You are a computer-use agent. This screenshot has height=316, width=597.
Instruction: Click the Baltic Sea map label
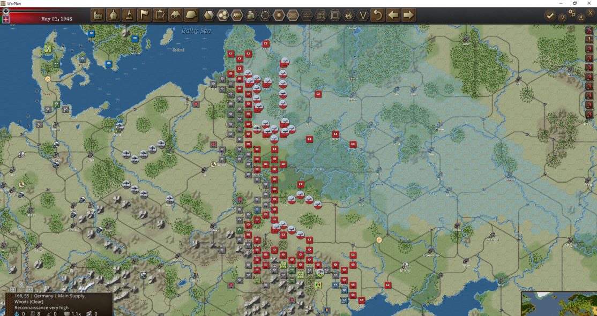[196, 31]
